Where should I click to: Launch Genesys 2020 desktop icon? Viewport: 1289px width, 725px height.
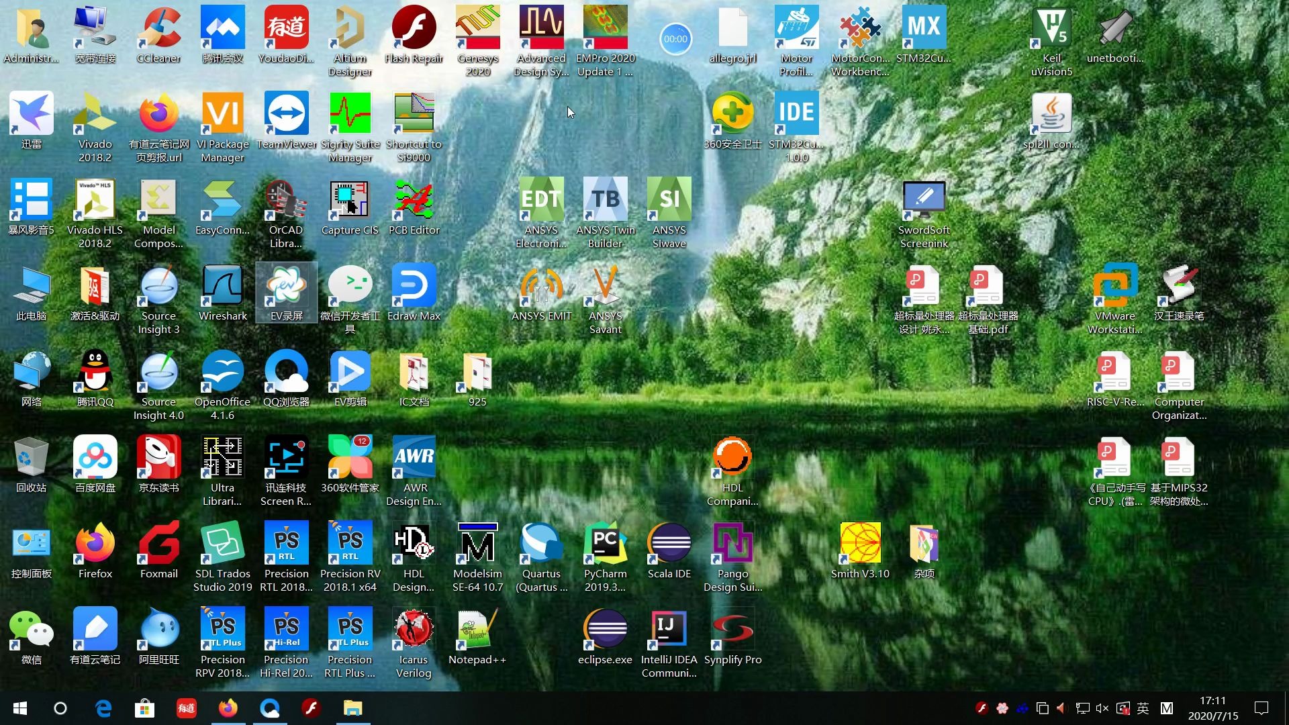pos(477,42)
